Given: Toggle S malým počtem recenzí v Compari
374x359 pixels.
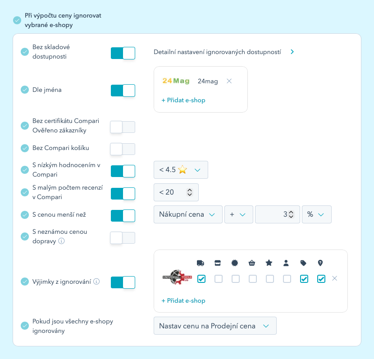Looking at the screenshot, I should [123, 193].
